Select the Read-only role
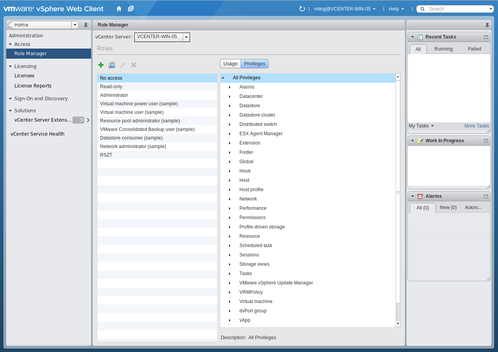Image resolution: width=498 pixels, height=352 pixels. point(157,87)
